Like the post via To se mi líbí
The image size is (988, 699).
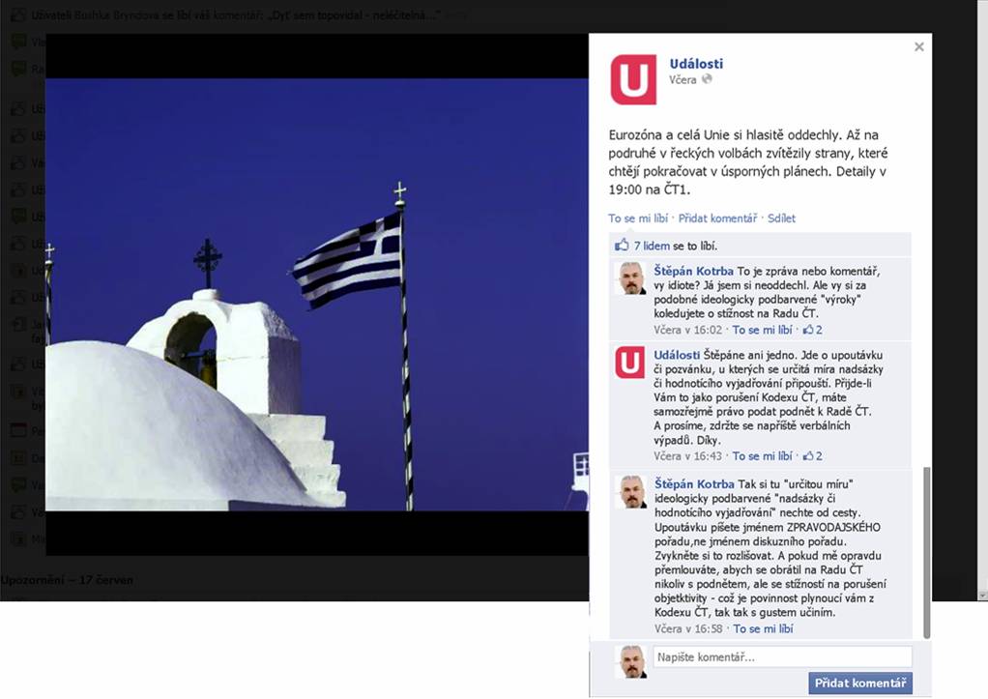point(639,218)
